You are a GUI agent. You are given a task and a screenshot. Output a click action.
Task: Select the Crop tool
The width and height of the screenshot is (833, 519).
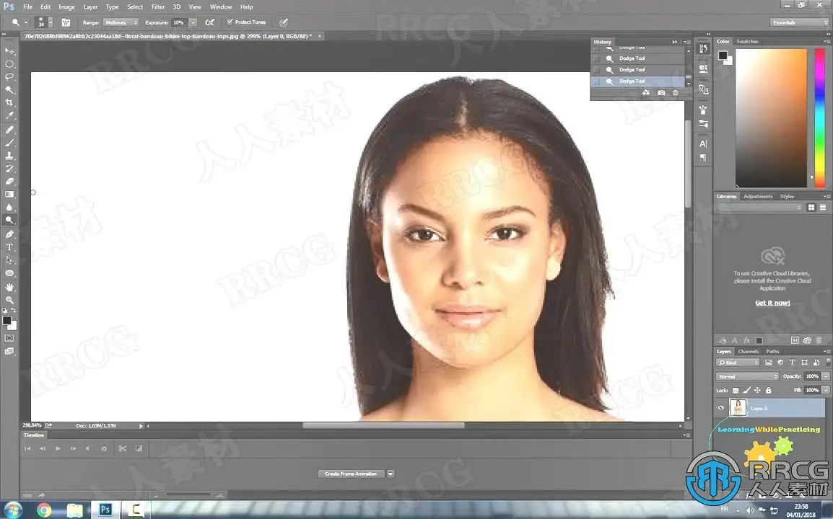click(x=9, y=103)
